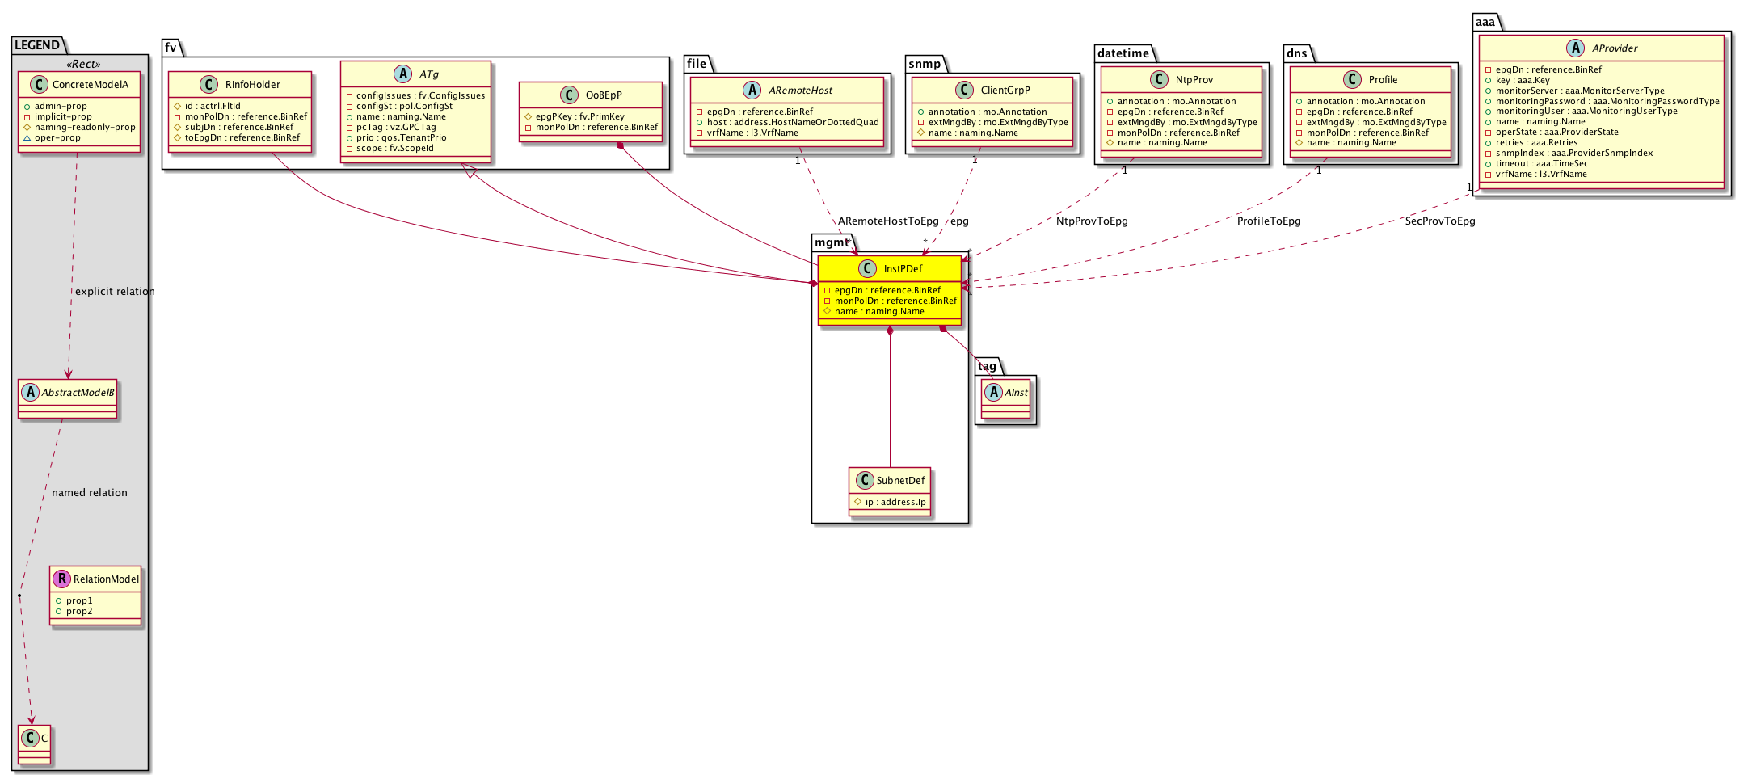
Task: Select the A icon of AInst class
Action: pyautogui.click(x=993, y=392)
